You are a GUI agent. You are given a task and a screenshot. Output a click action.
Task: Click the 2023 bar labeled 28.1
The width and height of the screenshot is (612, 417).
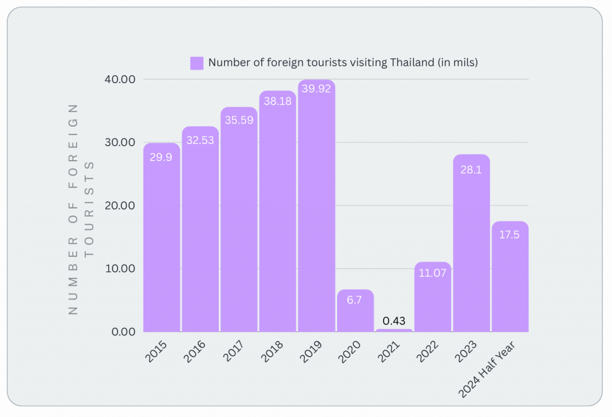(472, 244)
